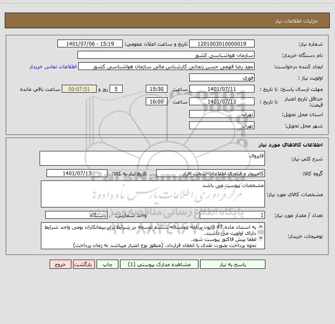Click unit of measure field دستگاه
The height and width of the screenshot is (324, 335).
76,215
